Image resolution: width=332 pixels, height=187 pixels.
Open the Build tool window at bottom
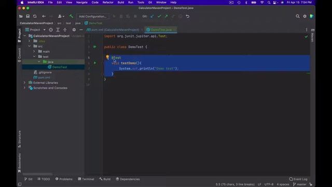click(105, 179)
